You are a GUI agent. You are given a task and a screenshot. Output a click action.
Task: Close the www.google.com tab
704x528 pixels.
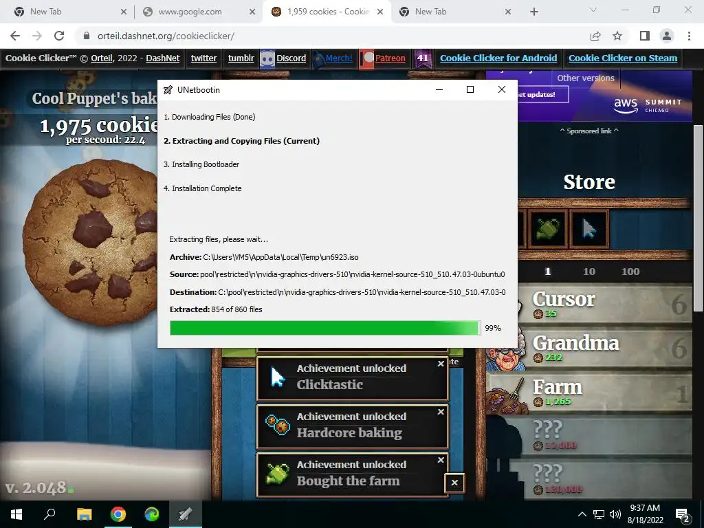[252, 12]
